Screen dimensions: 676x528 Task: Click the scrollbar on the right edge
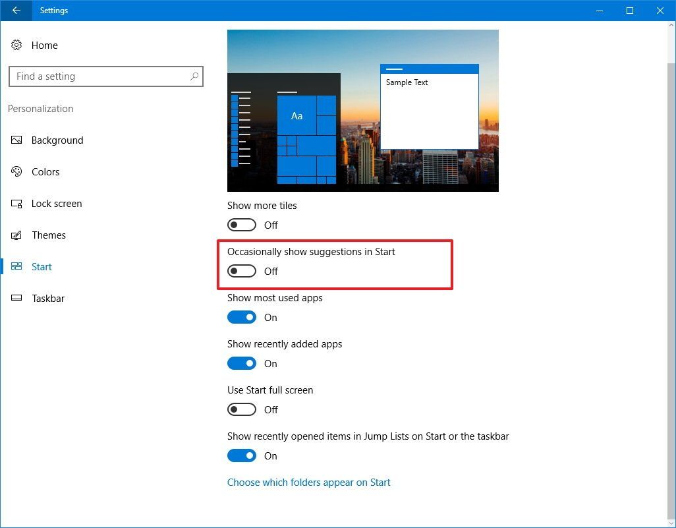[x=671, y=264]
